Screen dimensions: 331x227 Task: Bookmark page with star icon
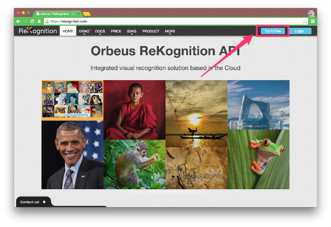coord(305,21)
